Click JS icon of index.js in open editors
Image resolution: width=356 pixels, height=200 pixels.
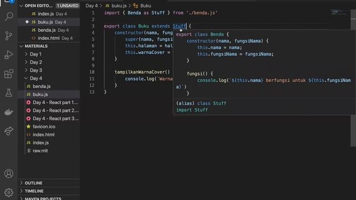coord(33,14)
